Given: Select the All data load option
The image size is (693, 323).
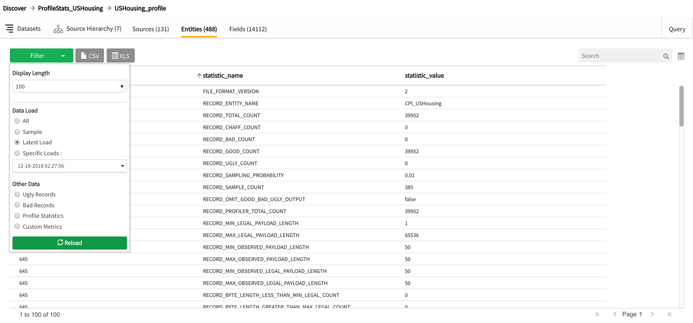Looking at the screenshot, I should click(17, 121).
